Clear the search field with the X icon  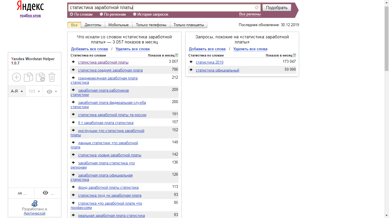pyautogui.click(x=257, y=8)
